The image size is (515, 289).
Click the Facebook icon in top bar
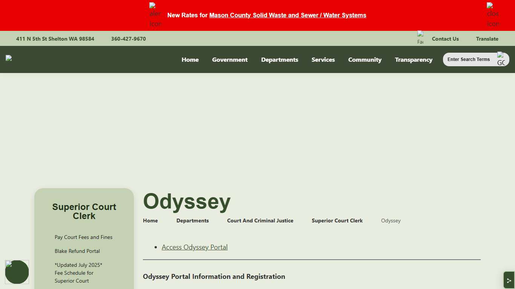click(420, 38)
